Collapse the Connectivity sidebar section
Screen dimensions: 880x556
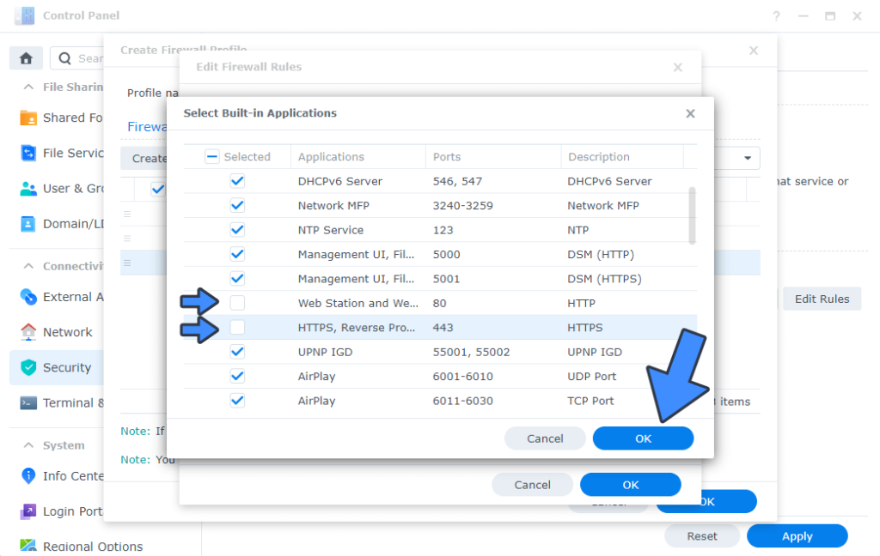pos(27,266)
